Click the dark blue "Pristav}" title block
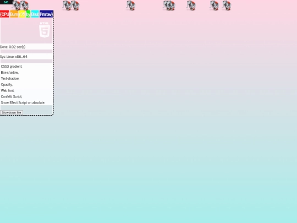The width and height of the screenshot is (297, 223). 46,14
